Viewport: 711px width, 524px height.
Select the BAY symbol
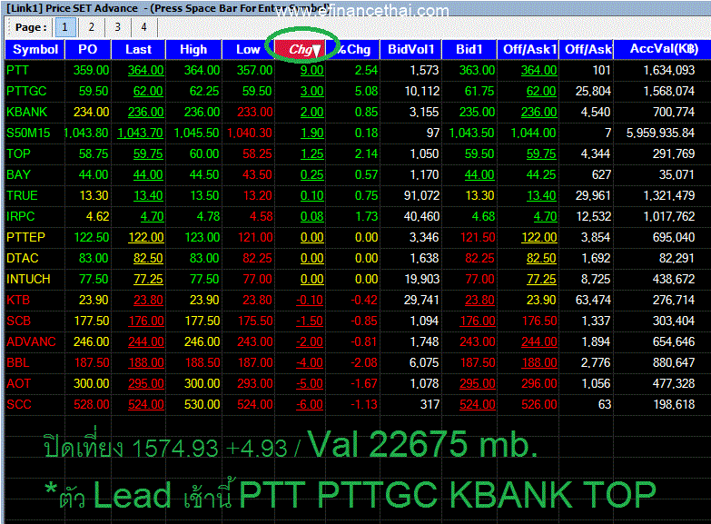(18, 174)
